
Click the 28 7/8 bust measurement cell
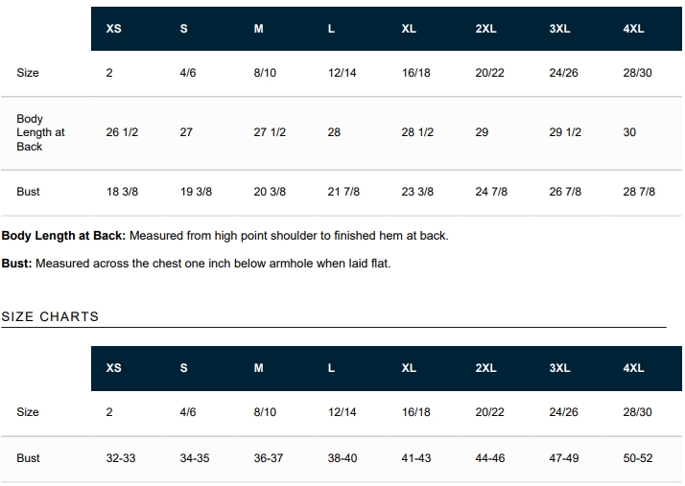(x=639, y=192)
